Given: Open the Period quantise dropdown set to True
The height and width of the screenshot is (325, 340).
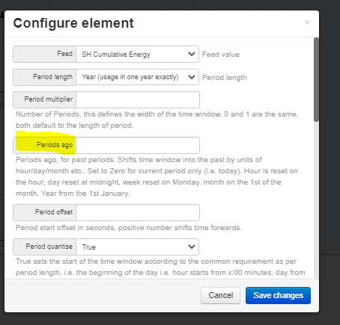Looking at the screenshot, I should pyautogui.click(x=138, y=247).
